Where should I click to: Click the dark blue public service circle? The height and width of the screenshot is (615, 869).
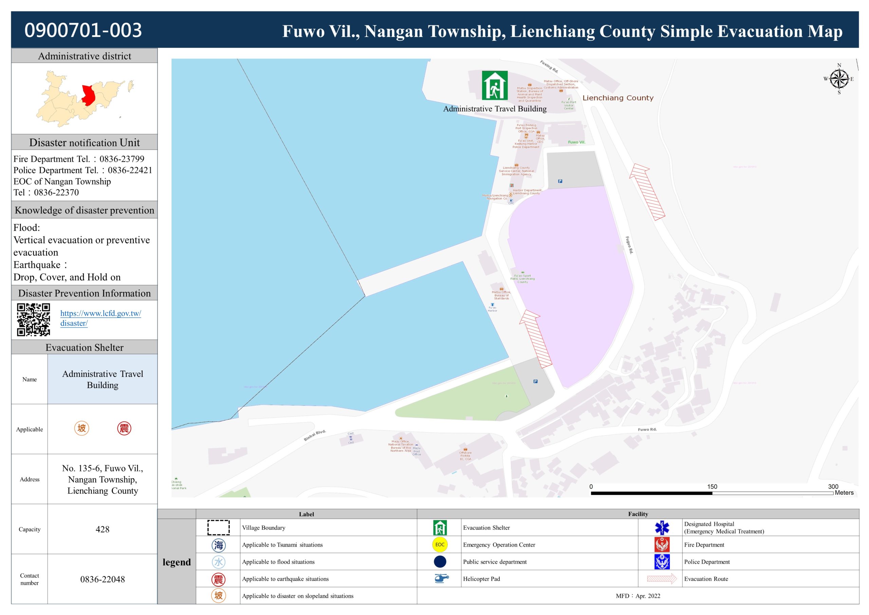pyautogui.click(x=440, y=562)
